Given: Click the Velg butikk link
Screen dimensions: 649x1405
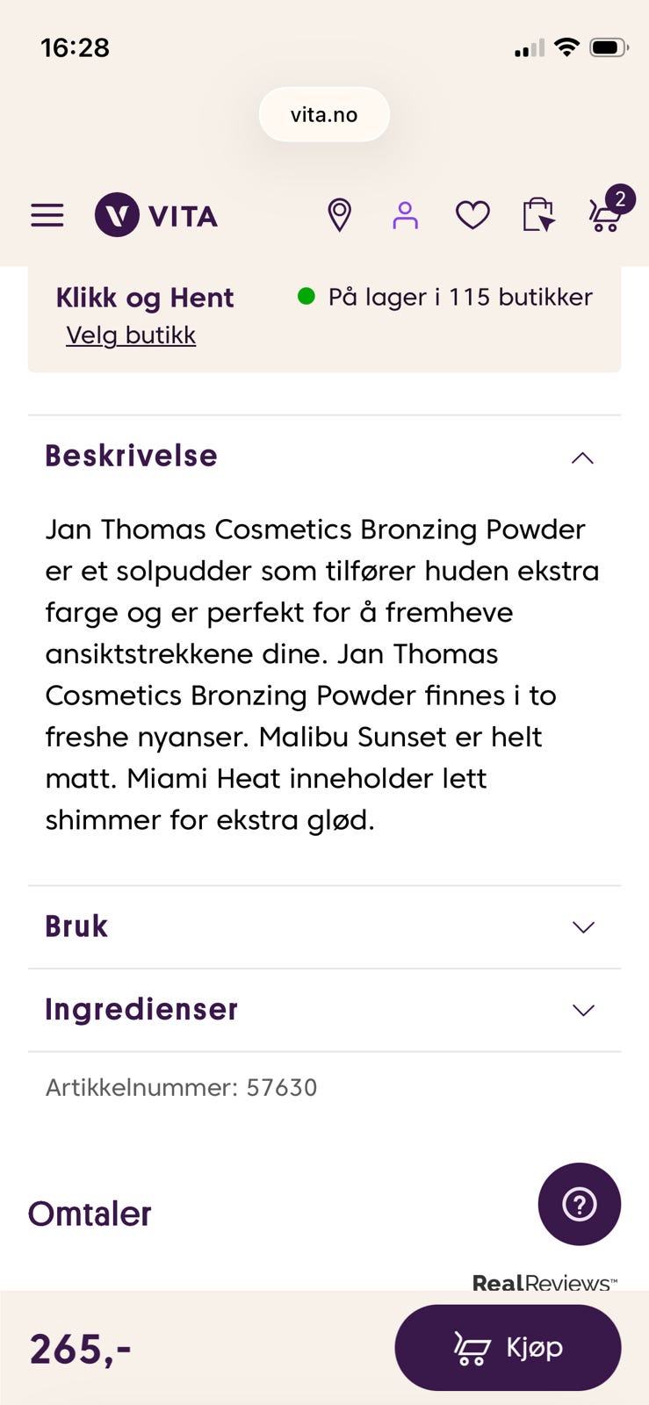Looking at the screenshot, I should coord(131,335).
